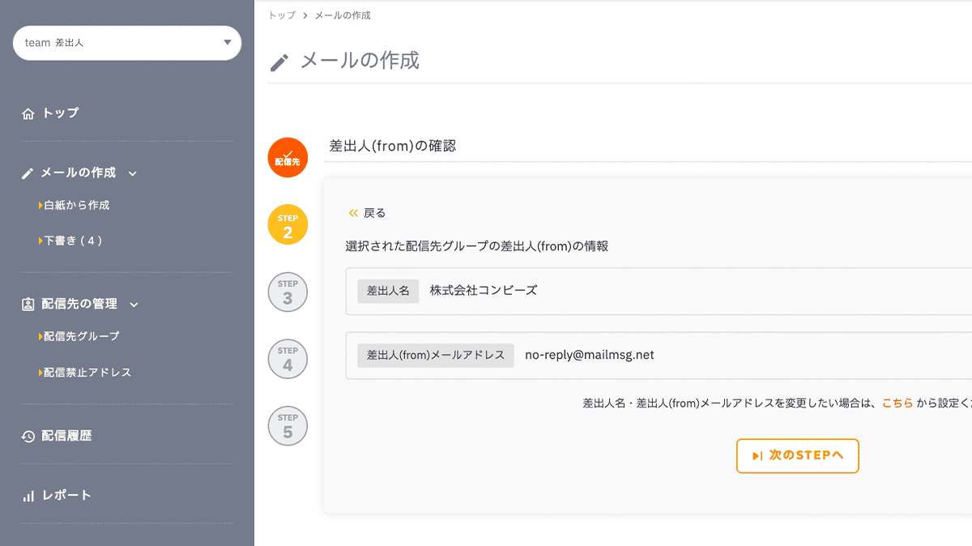Image resolution: width=972 pixels, height=546 pixels.
Task: Click the pencil icon next to メールの作成 sidebar entry
Action: coord(28,173)
